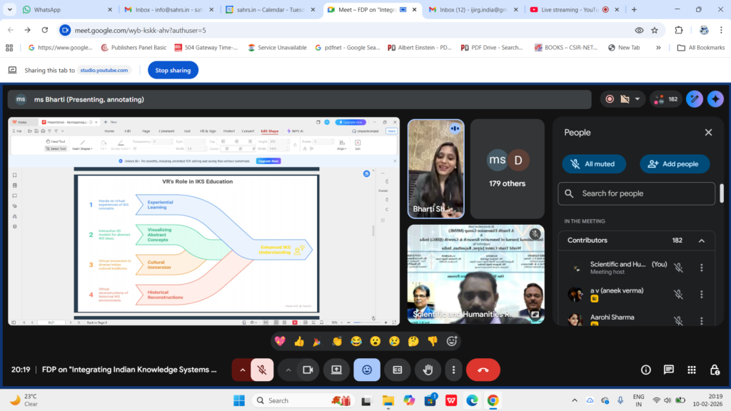Image resolution: width=731 pixels, height=411 pixels.
Task: Send the heart emoji reaction
Action: [280, 341]
